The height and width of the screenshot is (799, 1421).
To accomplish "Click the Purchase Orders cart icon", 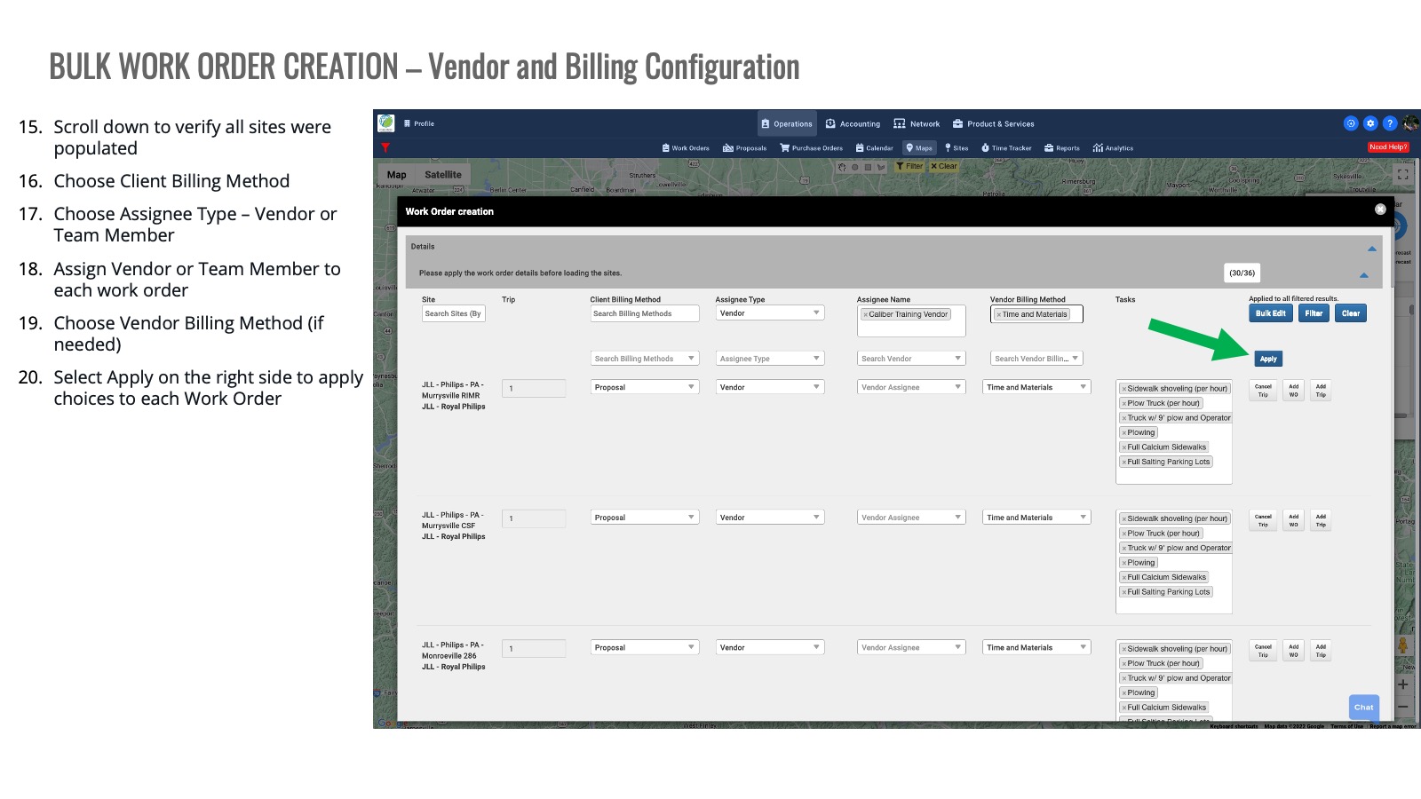I will point(784,148).
